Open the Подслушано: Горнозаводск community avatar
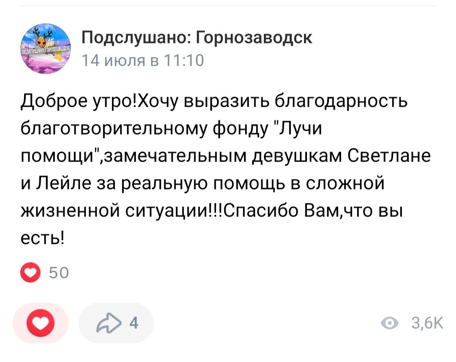The image size is (456, 362). [x=46, y=49]
